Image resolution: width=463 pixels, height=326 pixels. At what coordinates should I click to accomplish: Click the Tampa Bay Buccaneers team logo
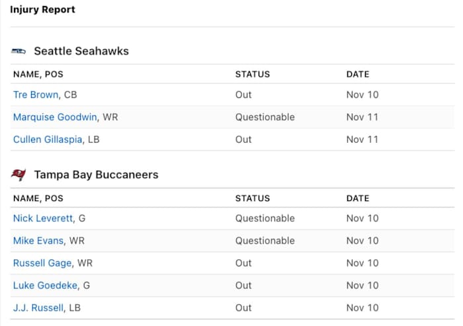[x=19, y=175]
